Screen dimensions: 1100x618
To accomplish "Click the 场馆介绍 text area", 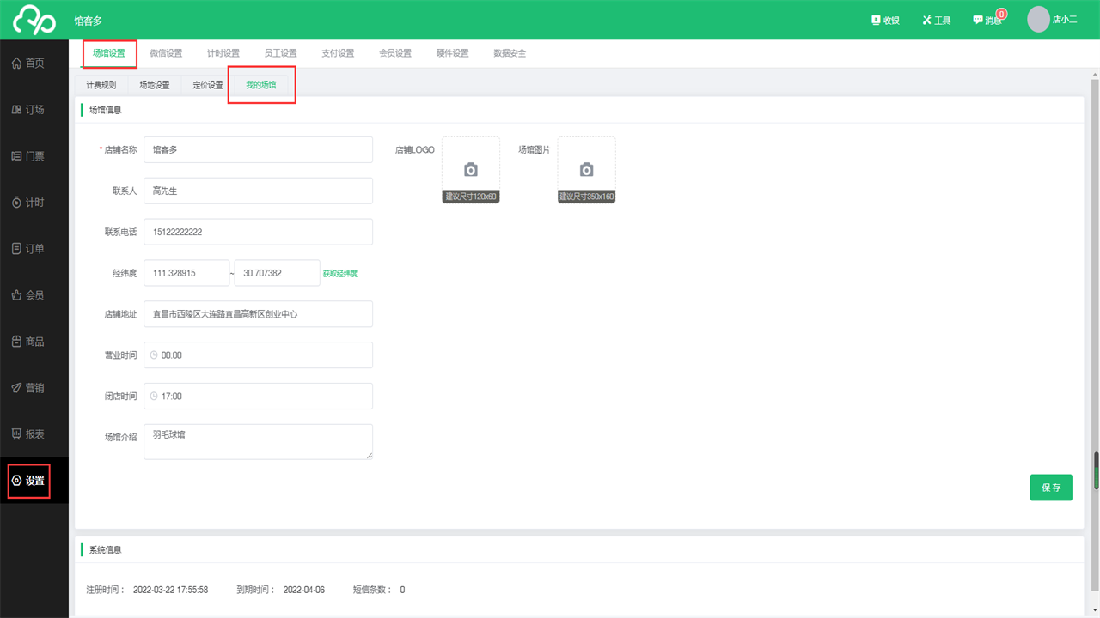I will click(x=258, y=442).
